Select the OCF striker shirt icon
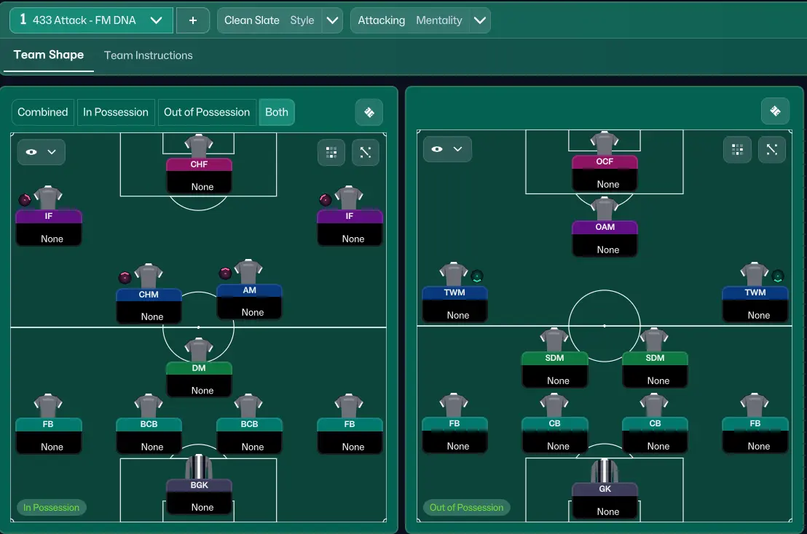Image resolution: width=807 pixels, height=534 pixels. (x=605, y=143)
